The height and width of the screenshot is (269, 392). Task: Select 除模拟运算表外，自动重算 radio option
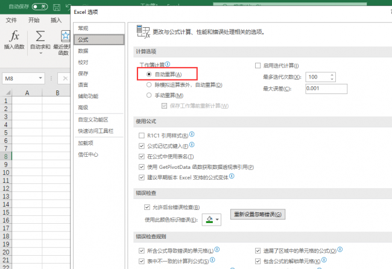click(x=149, y=85)
